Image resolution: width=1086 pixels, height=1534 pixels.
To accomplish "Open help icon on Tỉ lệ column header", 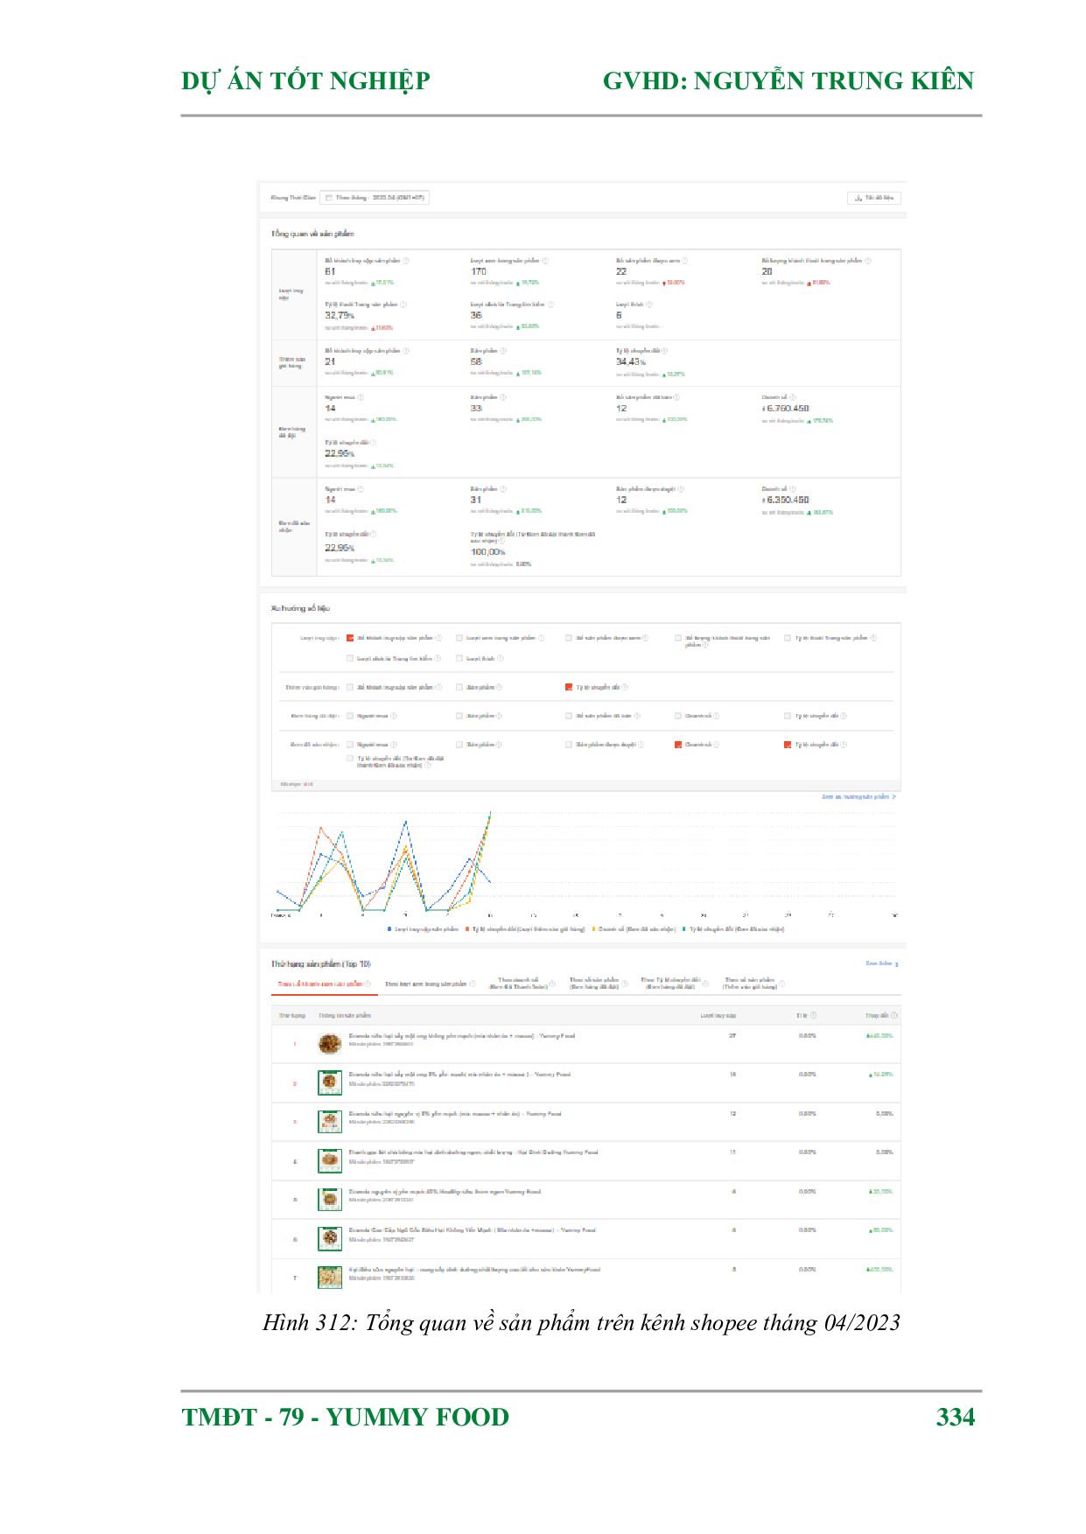I will tap(814, 1015).
